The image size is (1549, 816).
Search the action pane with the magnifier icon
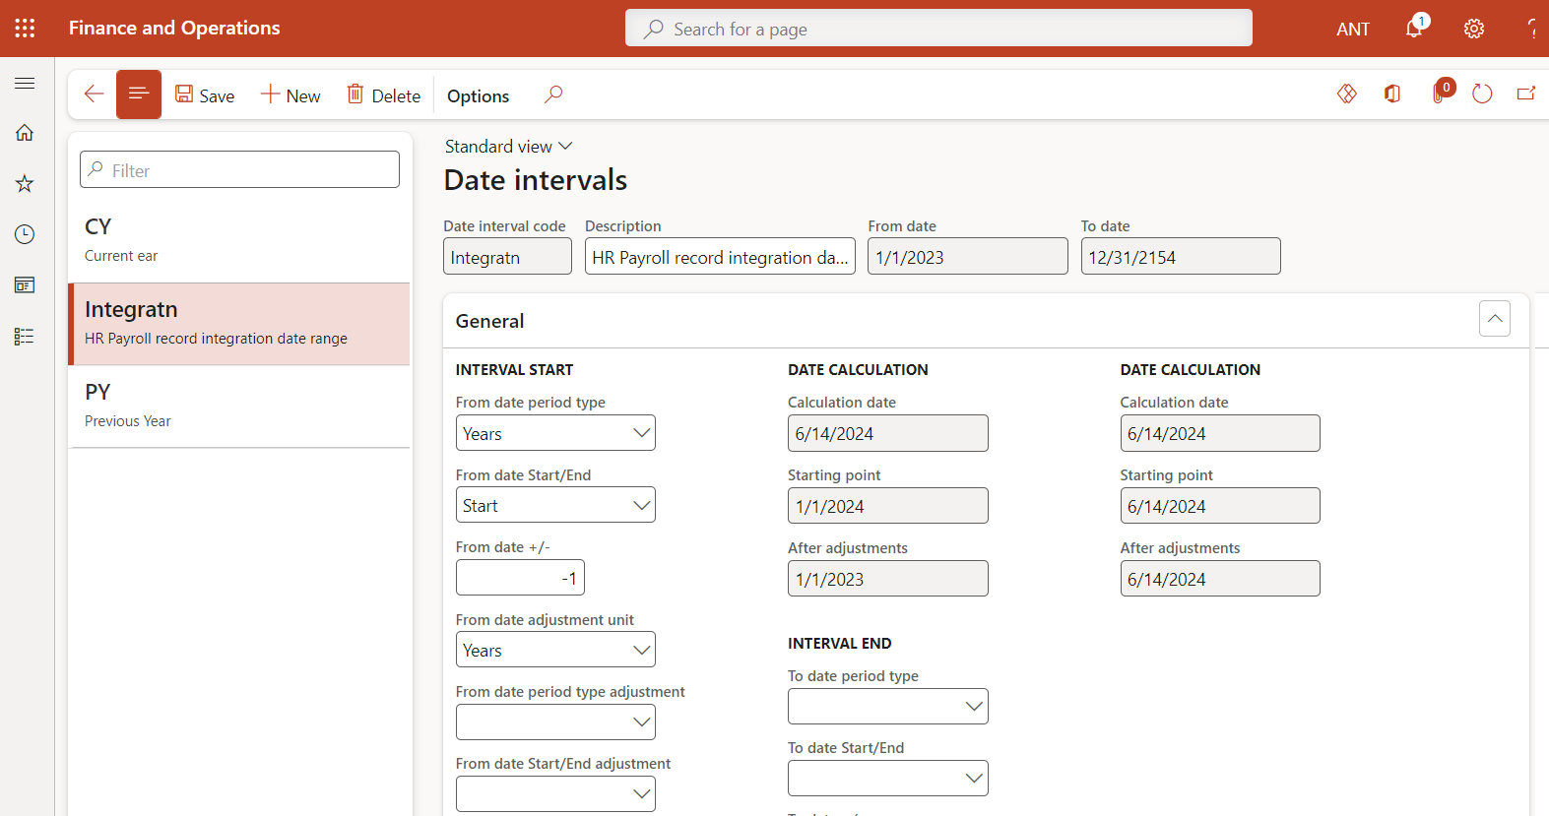tap(553, 94)
